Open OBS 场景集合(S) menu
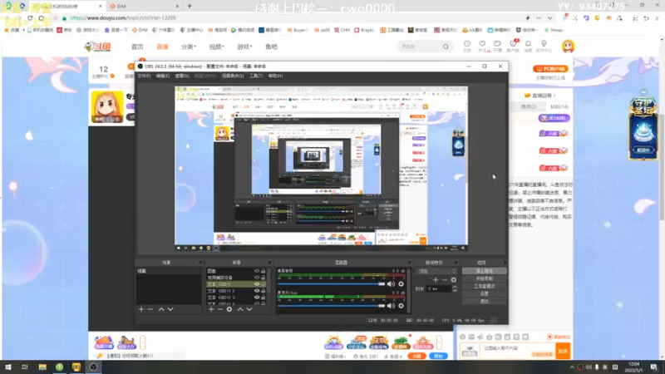 click(233, 76)
